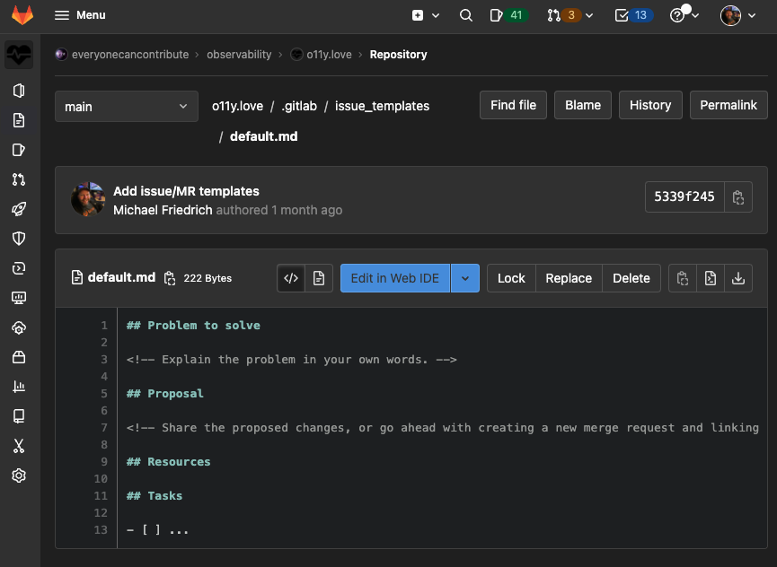777x567 pixels.
Task: Go to everyonecancontribute breadcrumb
Action: 130,55
